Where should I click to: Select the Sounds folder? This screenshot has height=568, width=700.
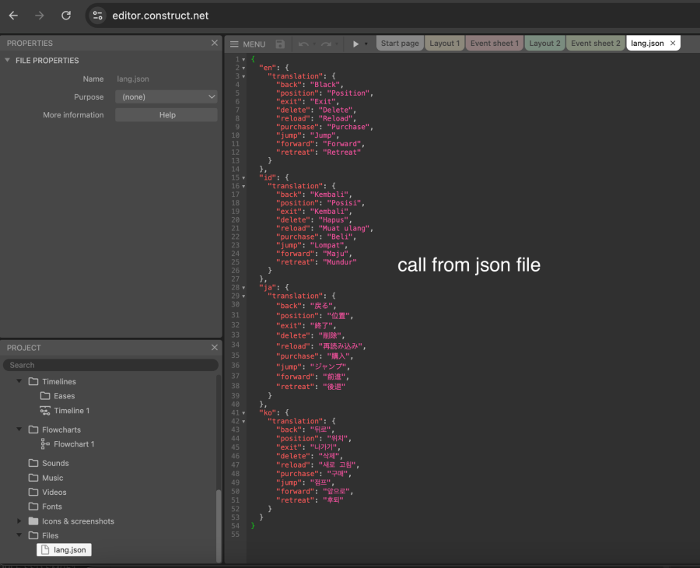point(55,463)
